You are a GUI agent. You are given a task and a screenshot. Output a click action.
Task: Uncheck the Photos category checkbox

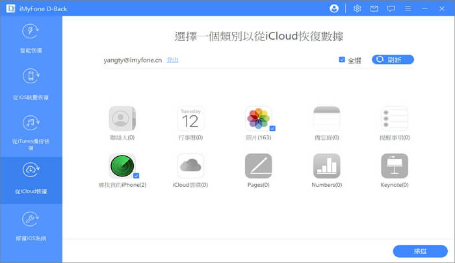pyautogui.click(x=272, y=128)
